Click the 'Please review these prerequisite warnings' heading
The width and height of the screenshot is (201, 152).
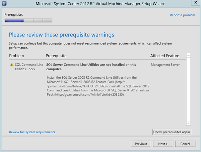tap(62, 35)
